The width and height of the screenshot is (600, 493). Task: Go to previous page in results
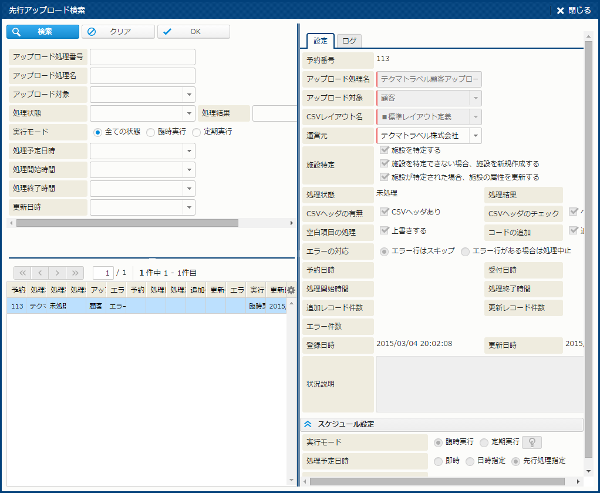click(x=40, y=273)
